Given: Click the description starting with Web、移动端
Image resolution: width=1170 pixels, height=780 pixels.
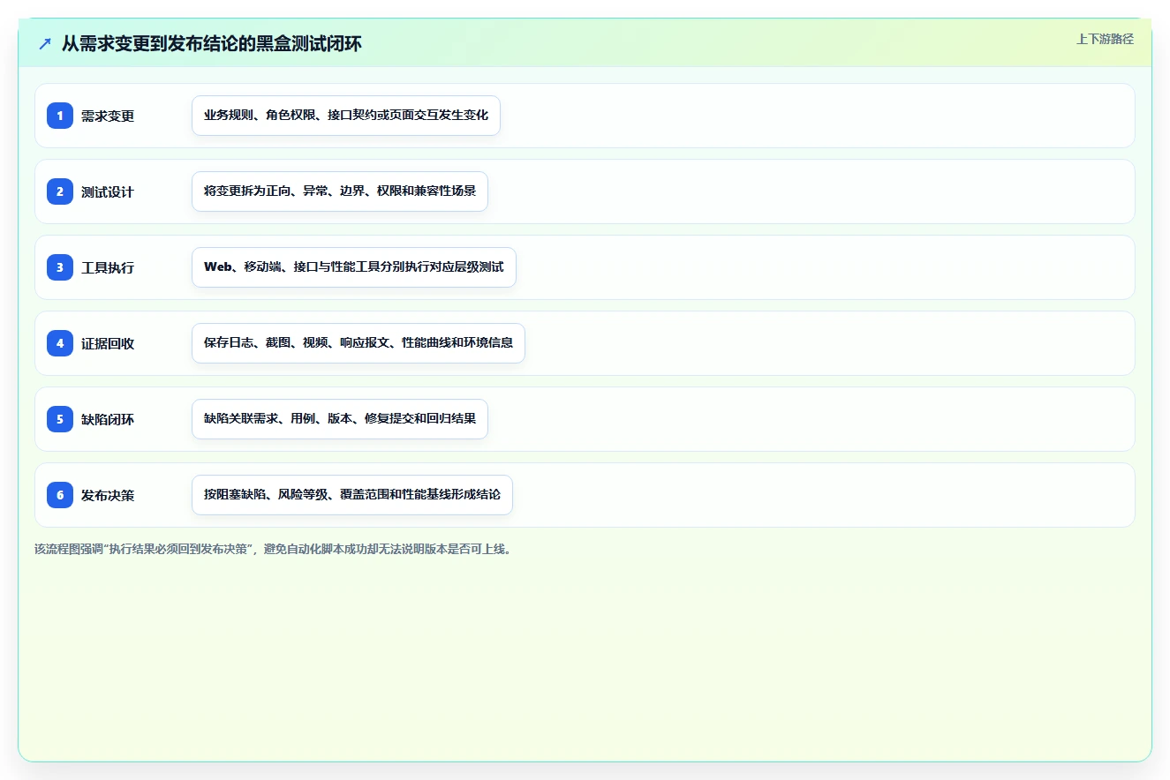Looking at the screenshot, I should click(354, 267).
